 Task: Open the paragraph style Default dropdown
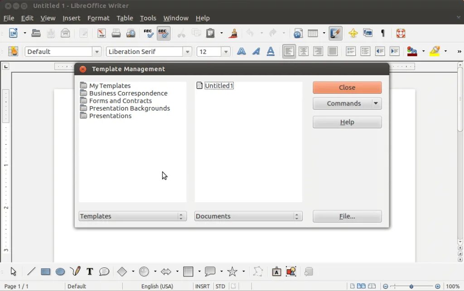click(x=97, y=52)
